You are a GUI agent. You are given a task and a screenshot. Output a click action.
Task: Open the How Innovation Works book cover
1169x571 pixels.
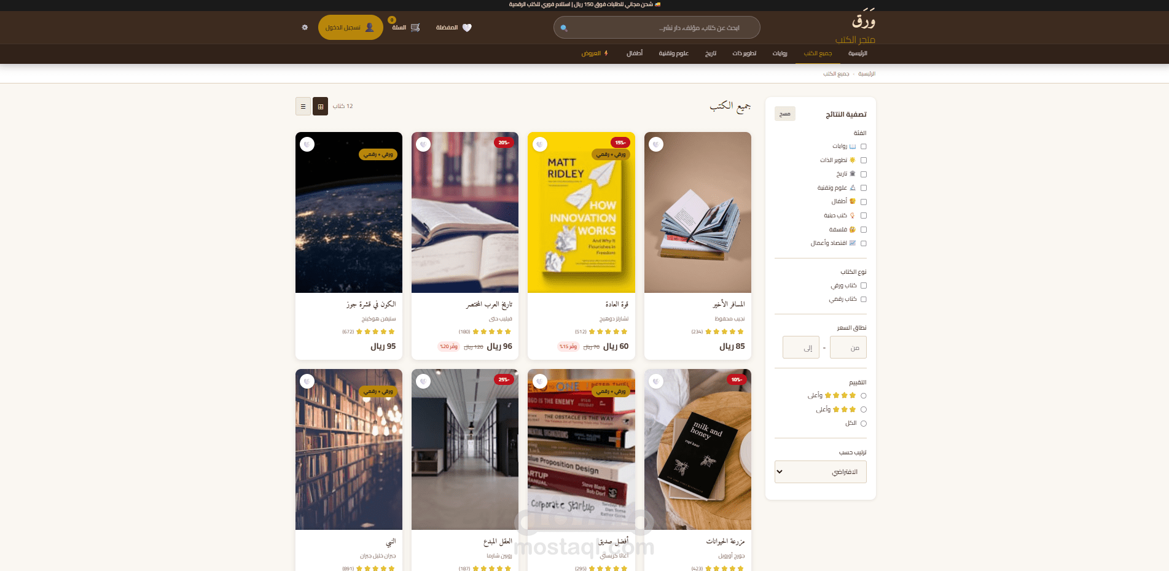[581, 212]
